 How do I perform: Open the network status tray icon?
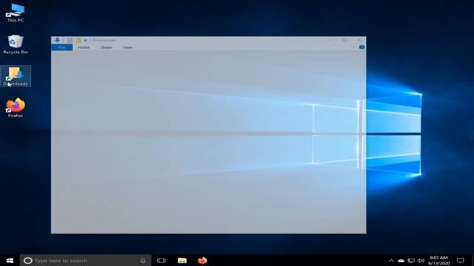point(411,261)
